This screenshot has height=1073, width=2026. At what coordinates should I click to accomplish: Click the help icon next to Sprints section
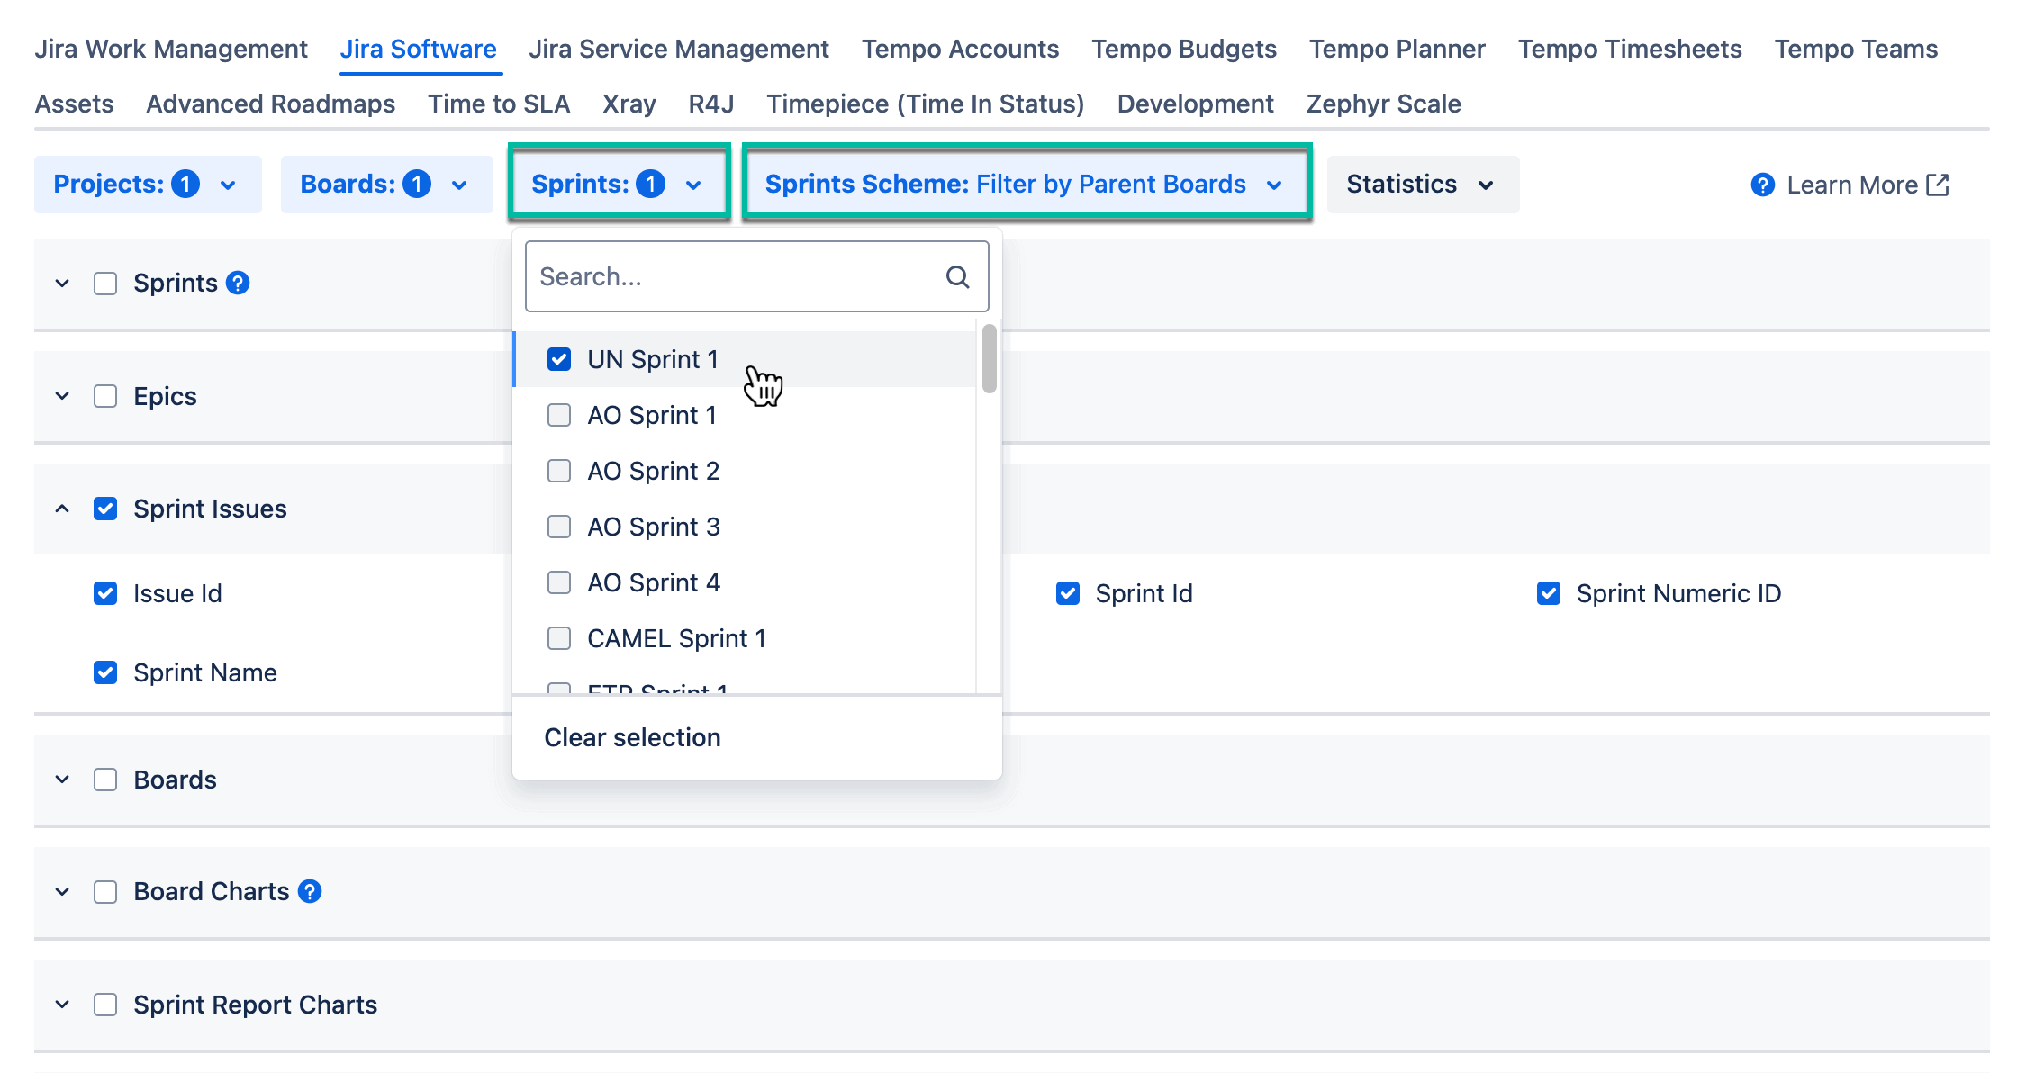tap(236, 283)
